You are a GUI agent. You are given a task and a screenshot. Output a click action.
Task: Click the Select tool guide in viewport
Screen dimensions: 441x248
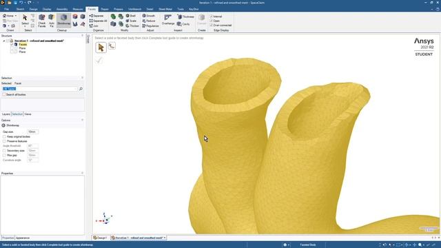click(101, 48)
